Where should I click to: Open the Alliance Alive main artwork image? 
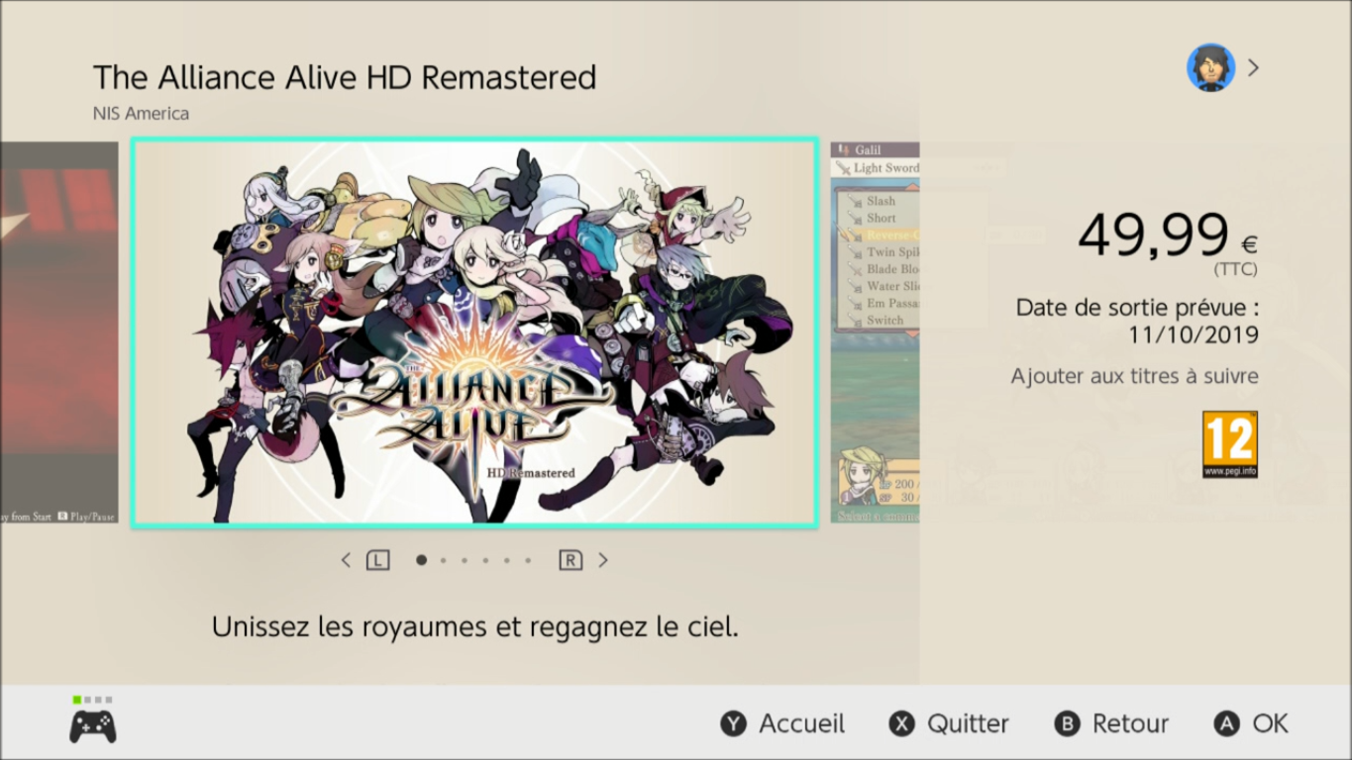click(x=474, y=332)
